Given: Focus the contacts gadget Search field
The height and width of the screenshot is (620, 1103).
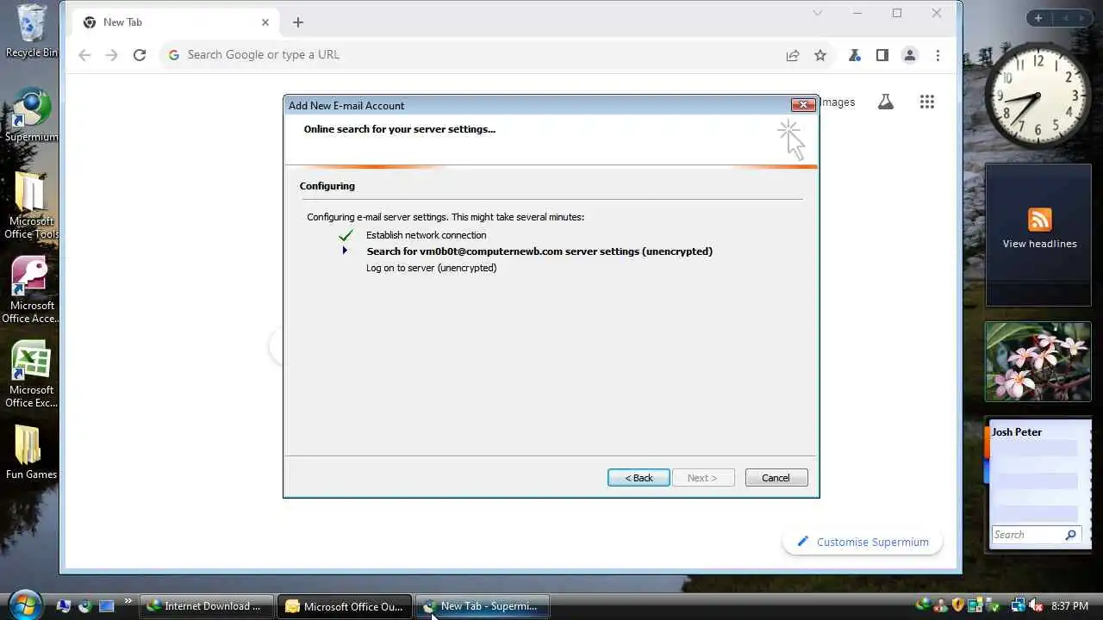Looking at the screenshot, I should coord(1025,535).
